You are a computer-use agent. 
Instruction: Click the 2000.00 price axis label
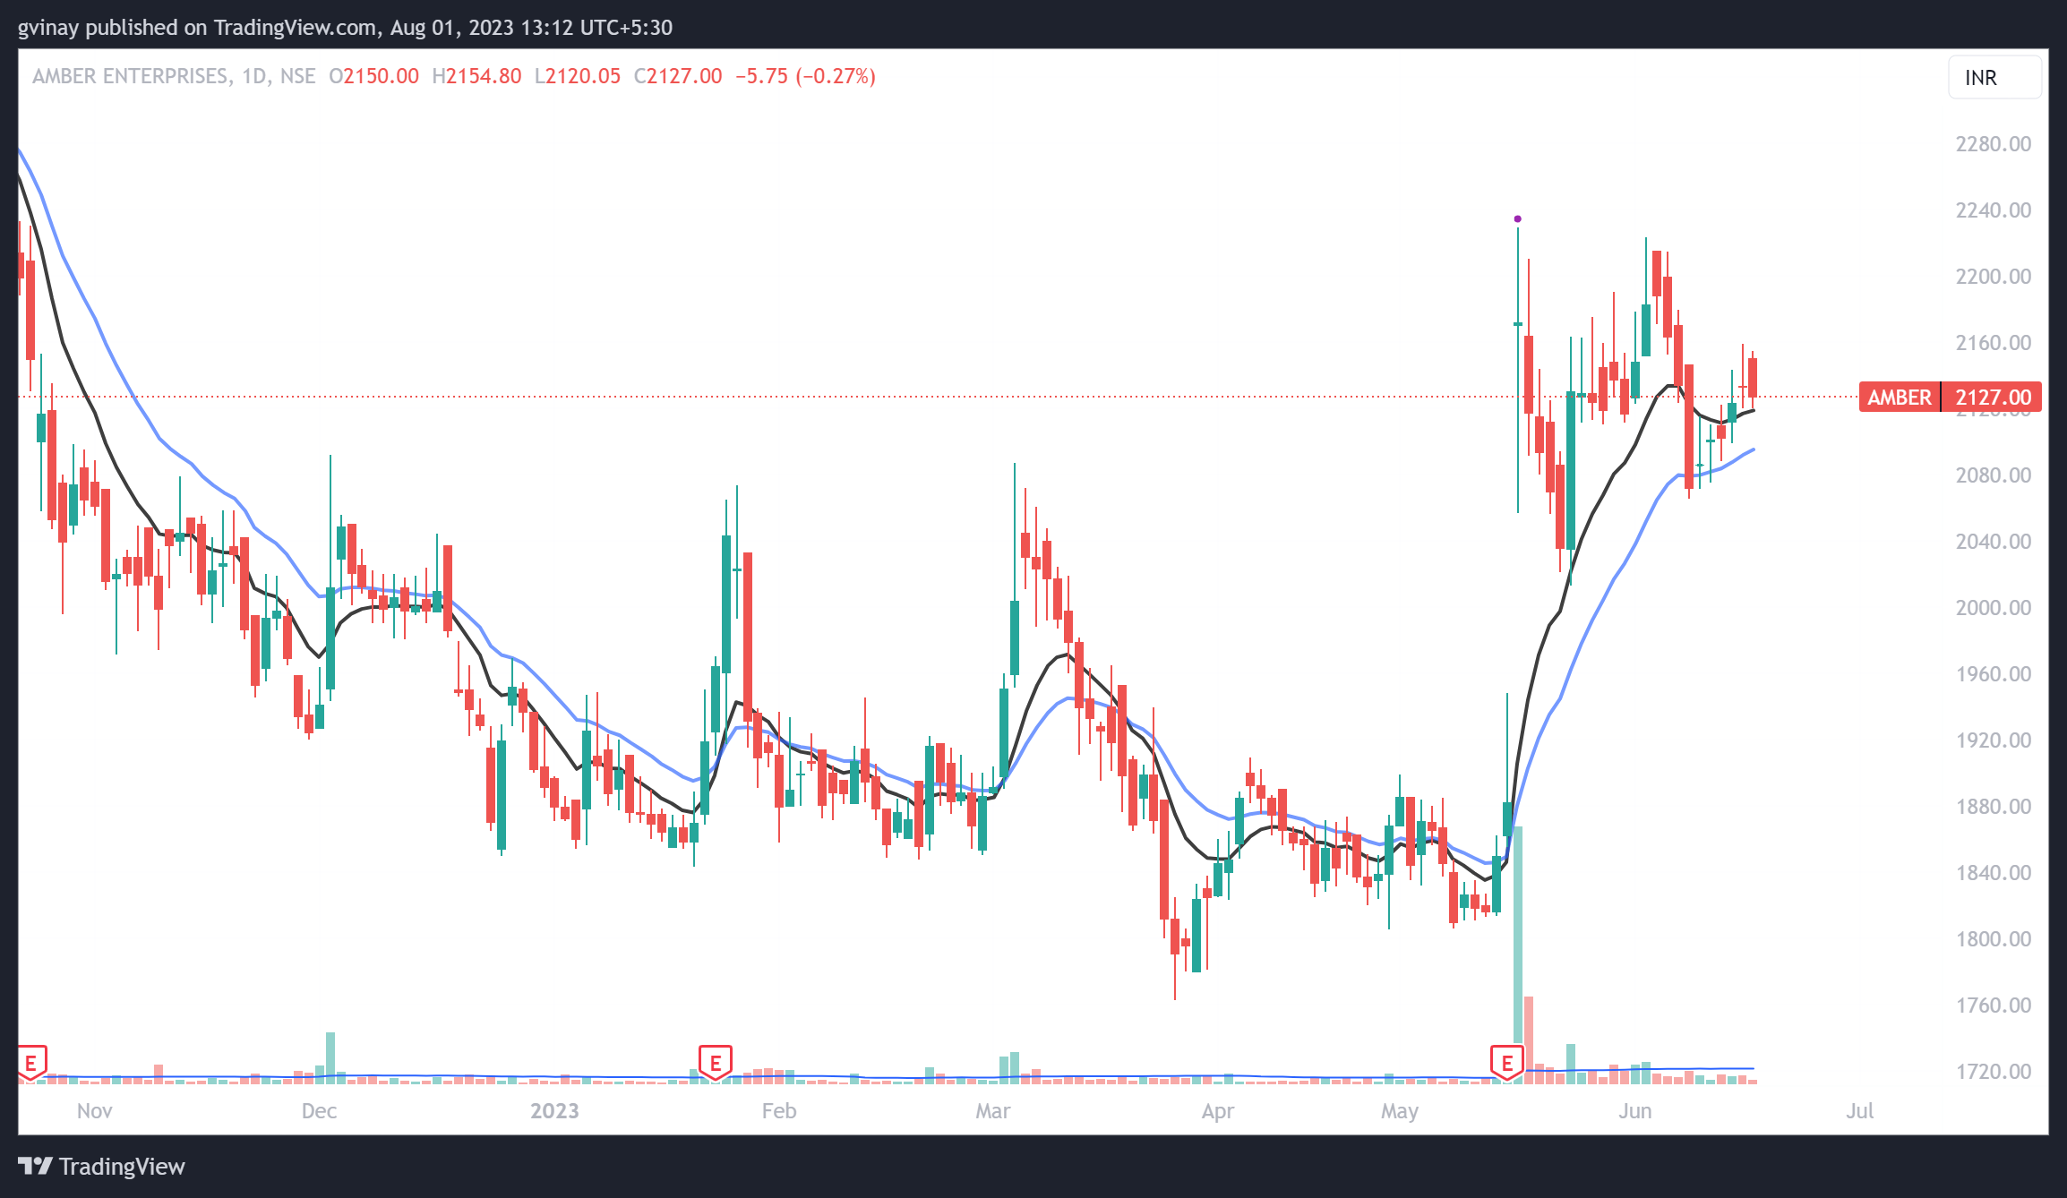click(1993, 608)
